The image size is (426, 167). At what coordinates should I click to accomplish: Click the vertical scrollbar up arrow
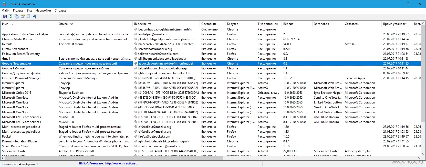[424, 23]
